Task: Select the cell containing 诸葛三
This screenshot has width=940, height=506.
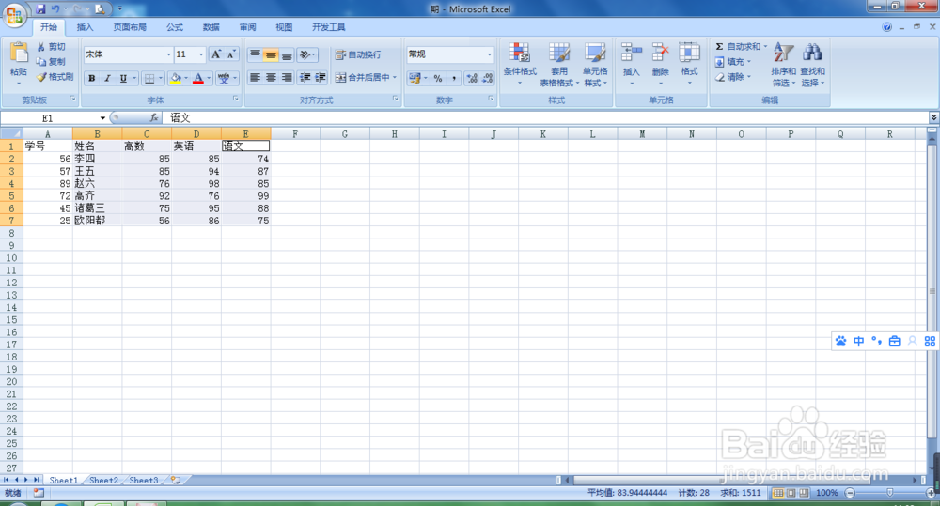Action: point(97,207)
